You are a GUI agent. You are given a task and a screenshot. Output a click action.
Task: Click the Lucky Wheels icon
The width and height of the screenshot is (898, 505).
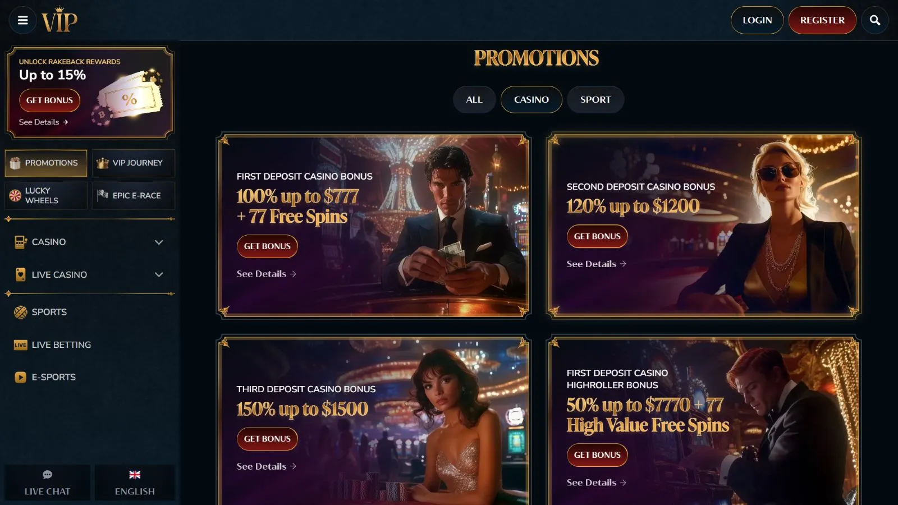point(15,195)
